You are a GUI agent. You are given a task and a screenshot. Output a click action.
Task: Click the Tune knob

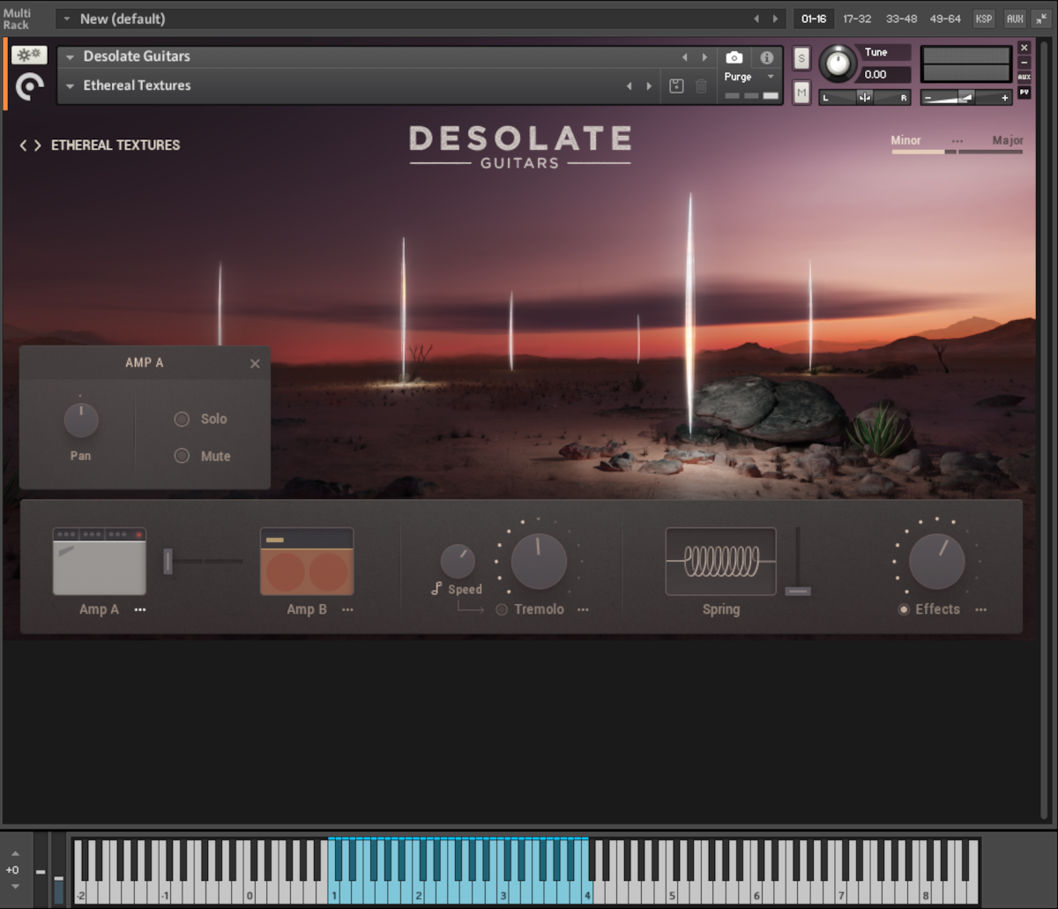838,63
